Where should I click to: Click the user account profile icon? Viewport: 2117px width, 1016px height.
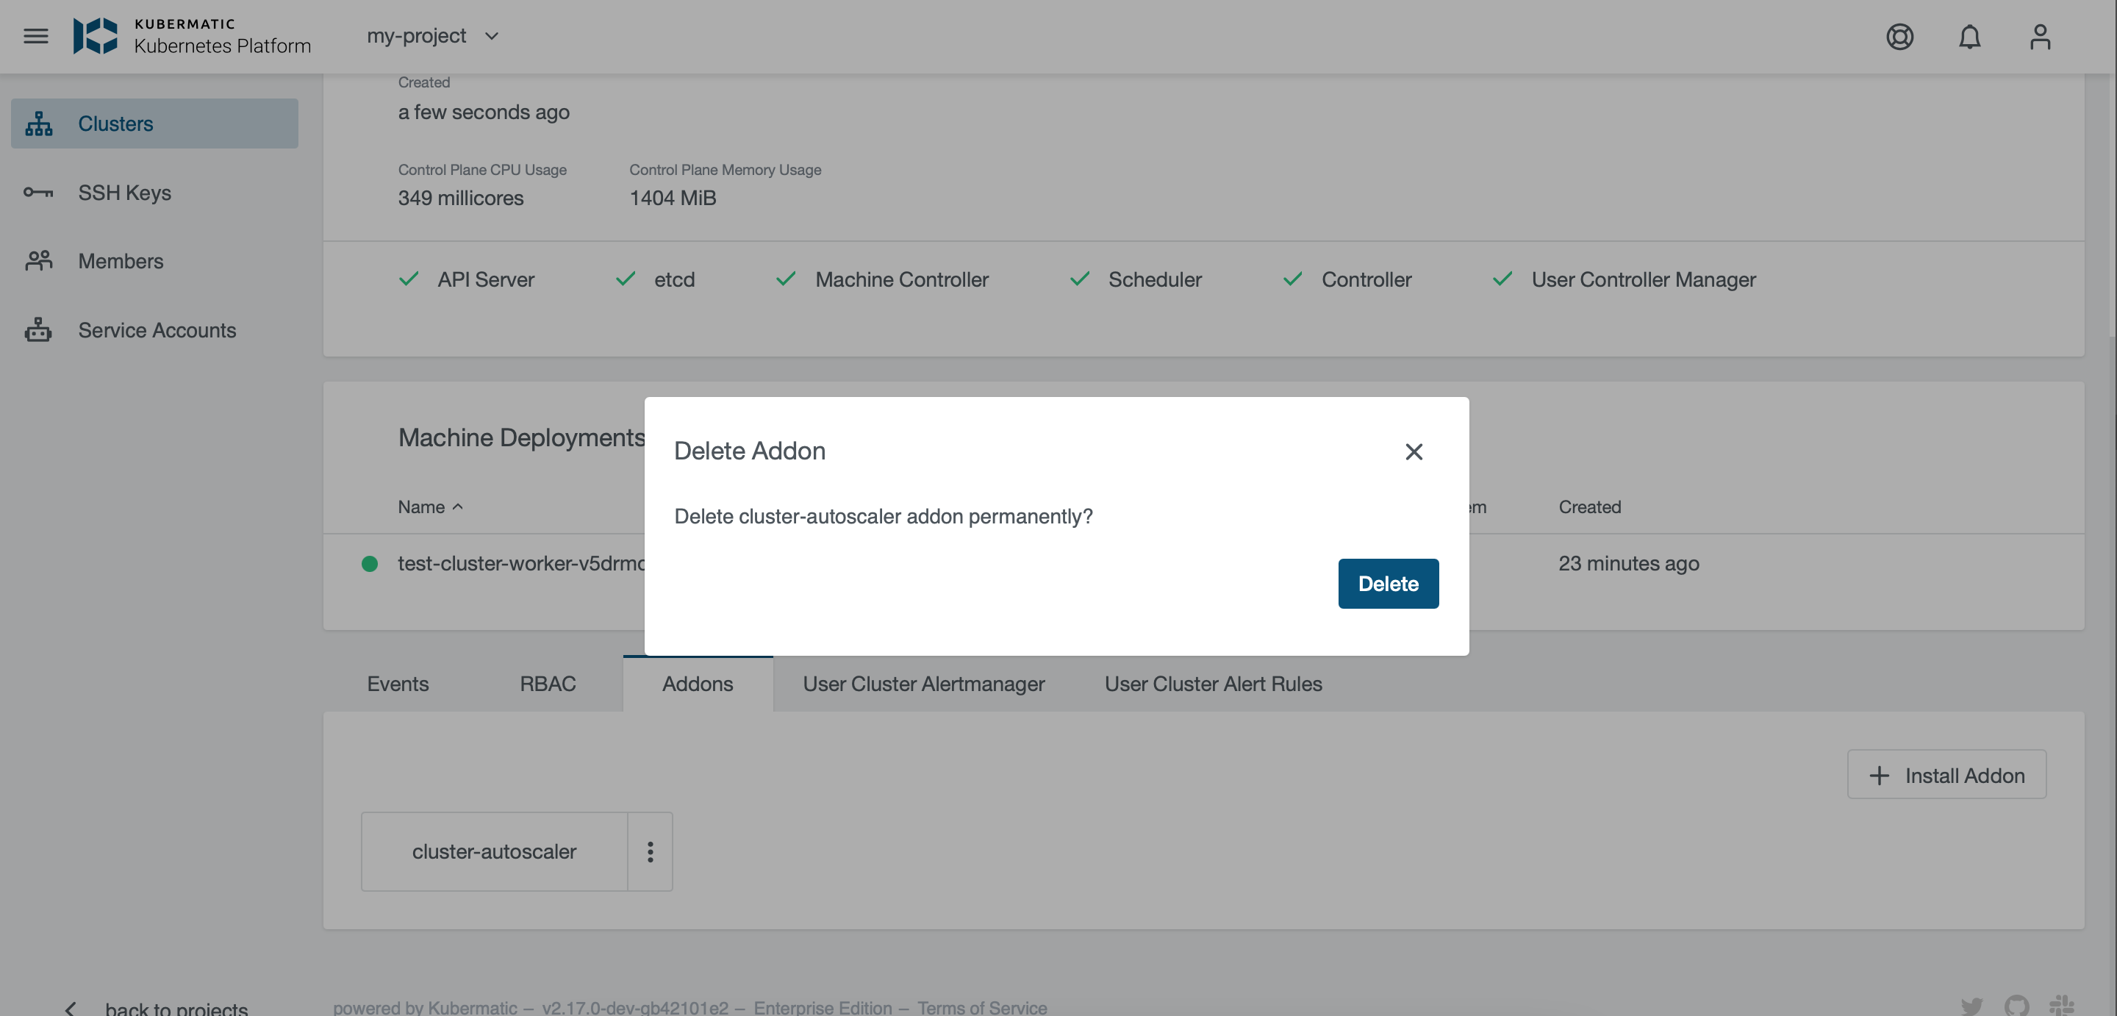2040,37
